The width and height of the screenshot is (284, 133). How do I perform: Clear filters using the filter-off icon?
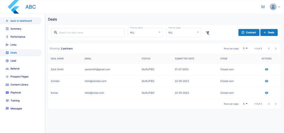(x=207, y=33)
